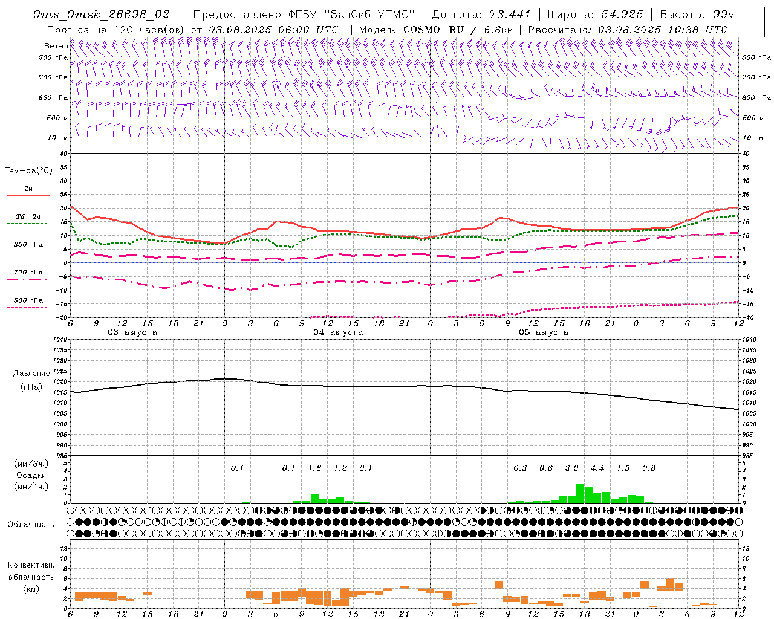Click the station title Oms_Omsk_26698_02
This screenshot has height=619, width=774.
[102, 15]
